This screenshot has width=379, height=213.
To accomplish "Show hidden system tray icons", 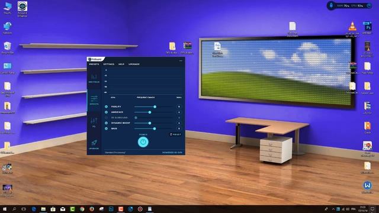I will [x=333, y=209].
